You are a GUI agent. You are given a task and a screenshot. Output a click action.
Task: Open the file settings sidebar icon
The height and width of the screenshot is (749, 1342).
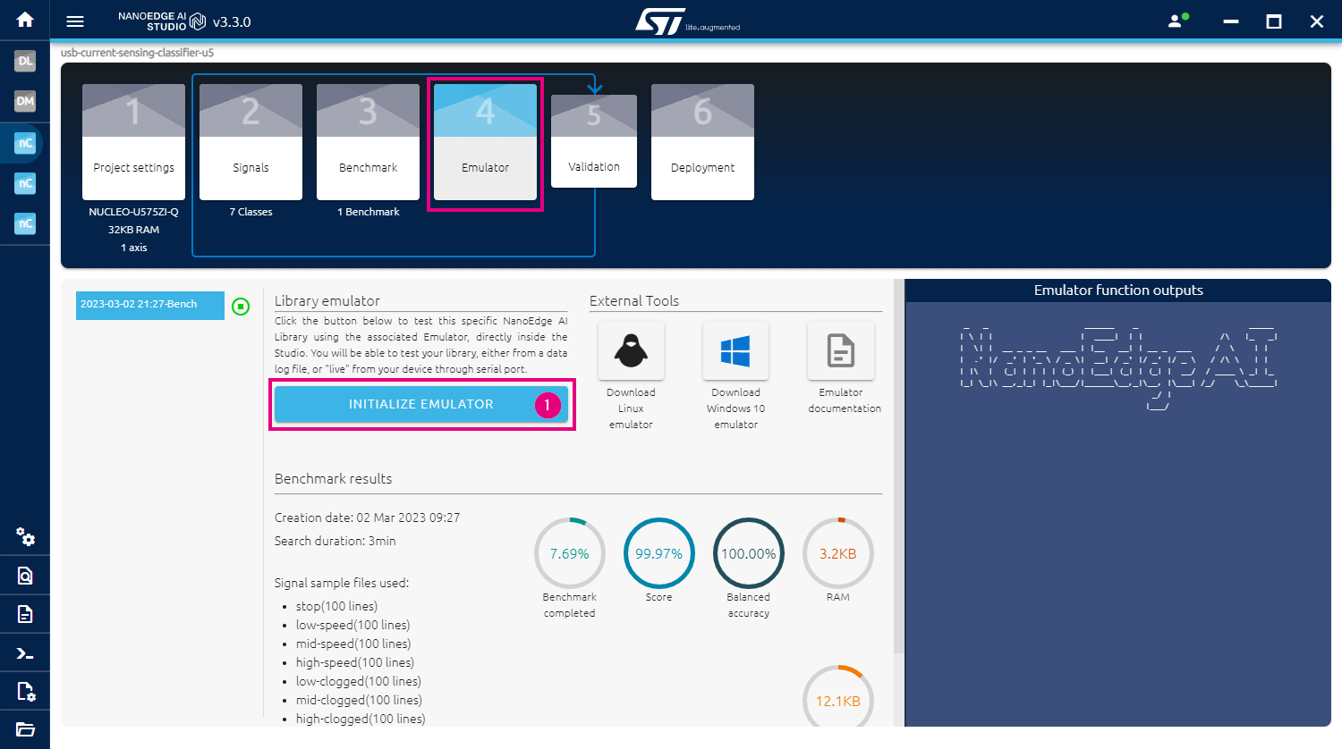[x=25, y=691]
